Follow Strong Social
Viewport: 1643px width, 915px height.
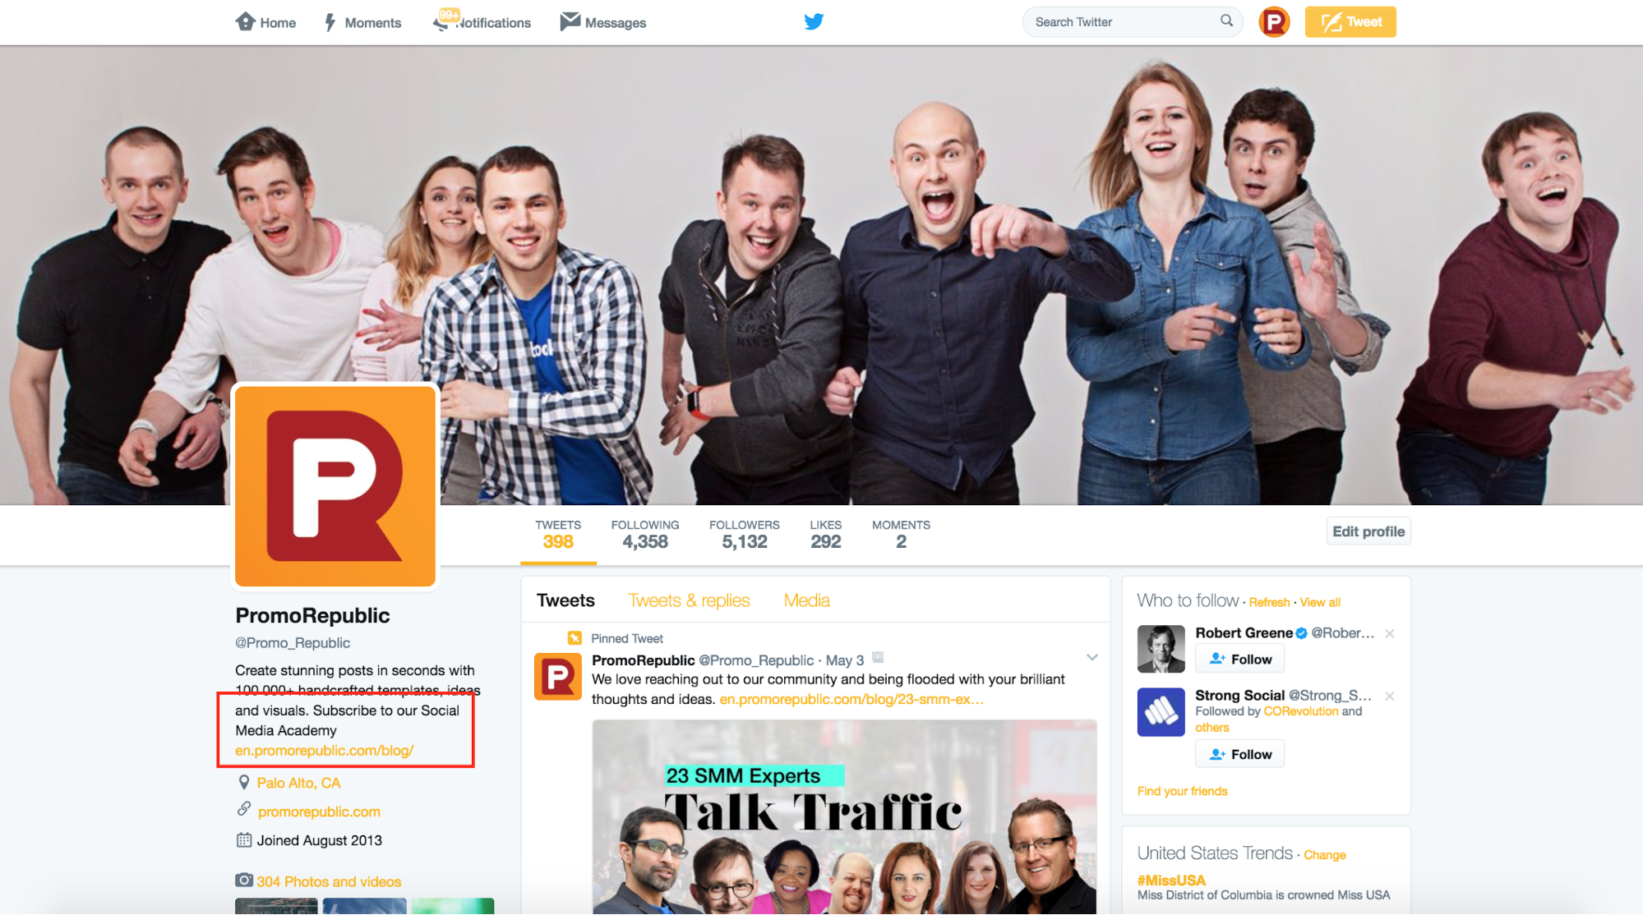[1239, 755]
